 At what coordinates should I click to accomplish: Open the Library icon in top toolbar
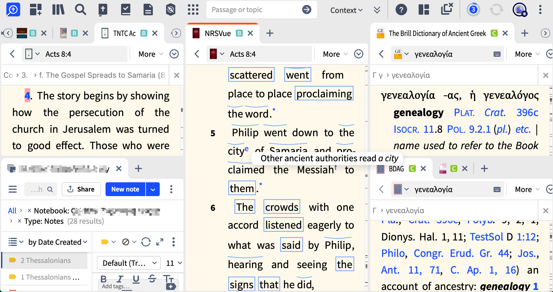click(58, 10)
